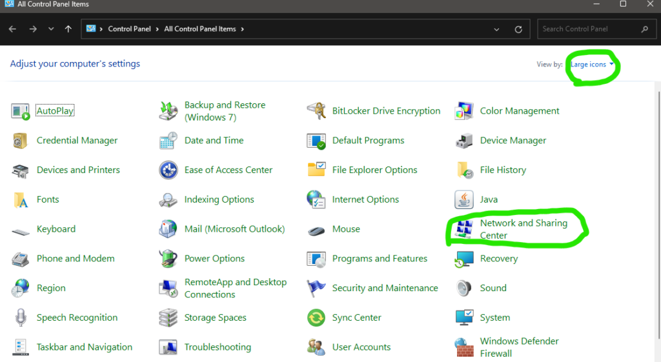
Task: Click the Ease of Access Center icon
Action: tap(168, 170)
